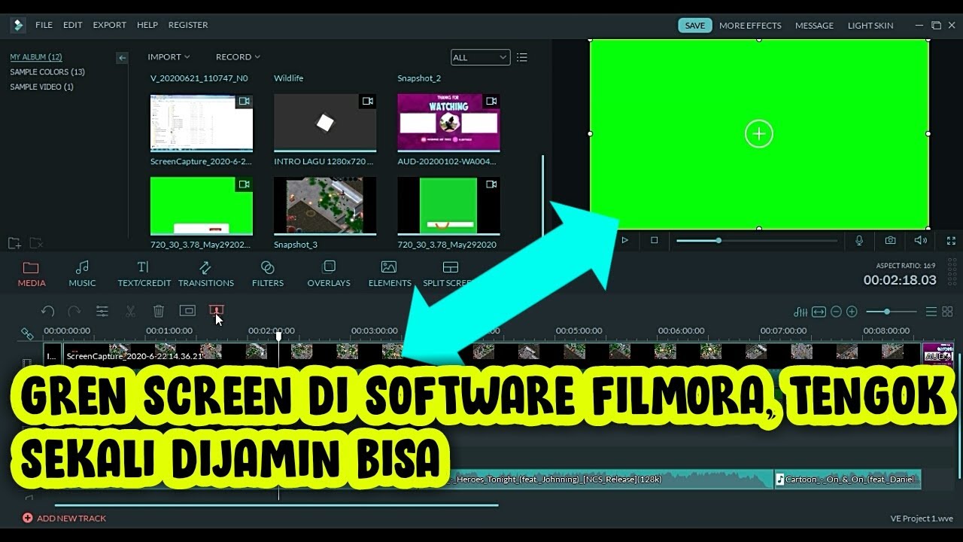Viewport: 963px width, 542px height.
Task: Toggle LIGHT SKIN
Action: click(870, 26)
